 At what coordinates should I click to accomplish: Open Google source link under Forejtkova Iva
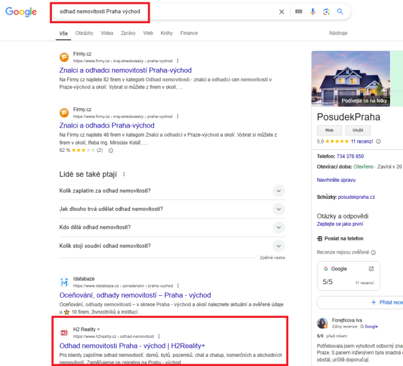click(x=369, y=326)
